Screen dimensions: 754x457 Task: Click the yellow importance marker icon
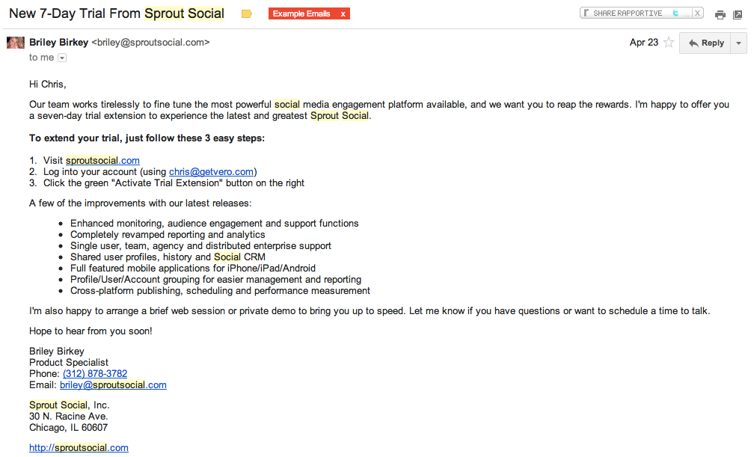coord(247,14)
